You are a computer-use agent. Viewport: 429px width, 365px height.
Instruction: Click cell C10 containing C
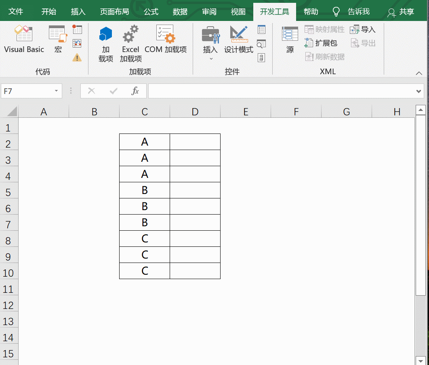click(x=145, y=271)
